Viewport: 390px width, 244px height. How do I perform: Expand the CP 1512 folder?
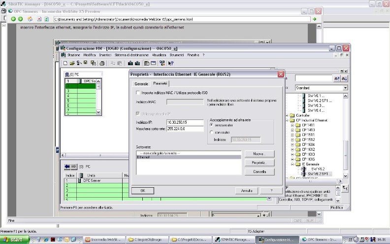pyautogui.click(x=293, y=139)
